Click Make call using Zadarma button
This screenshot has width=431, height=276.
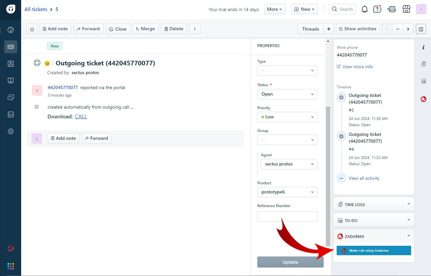point(373,251)
